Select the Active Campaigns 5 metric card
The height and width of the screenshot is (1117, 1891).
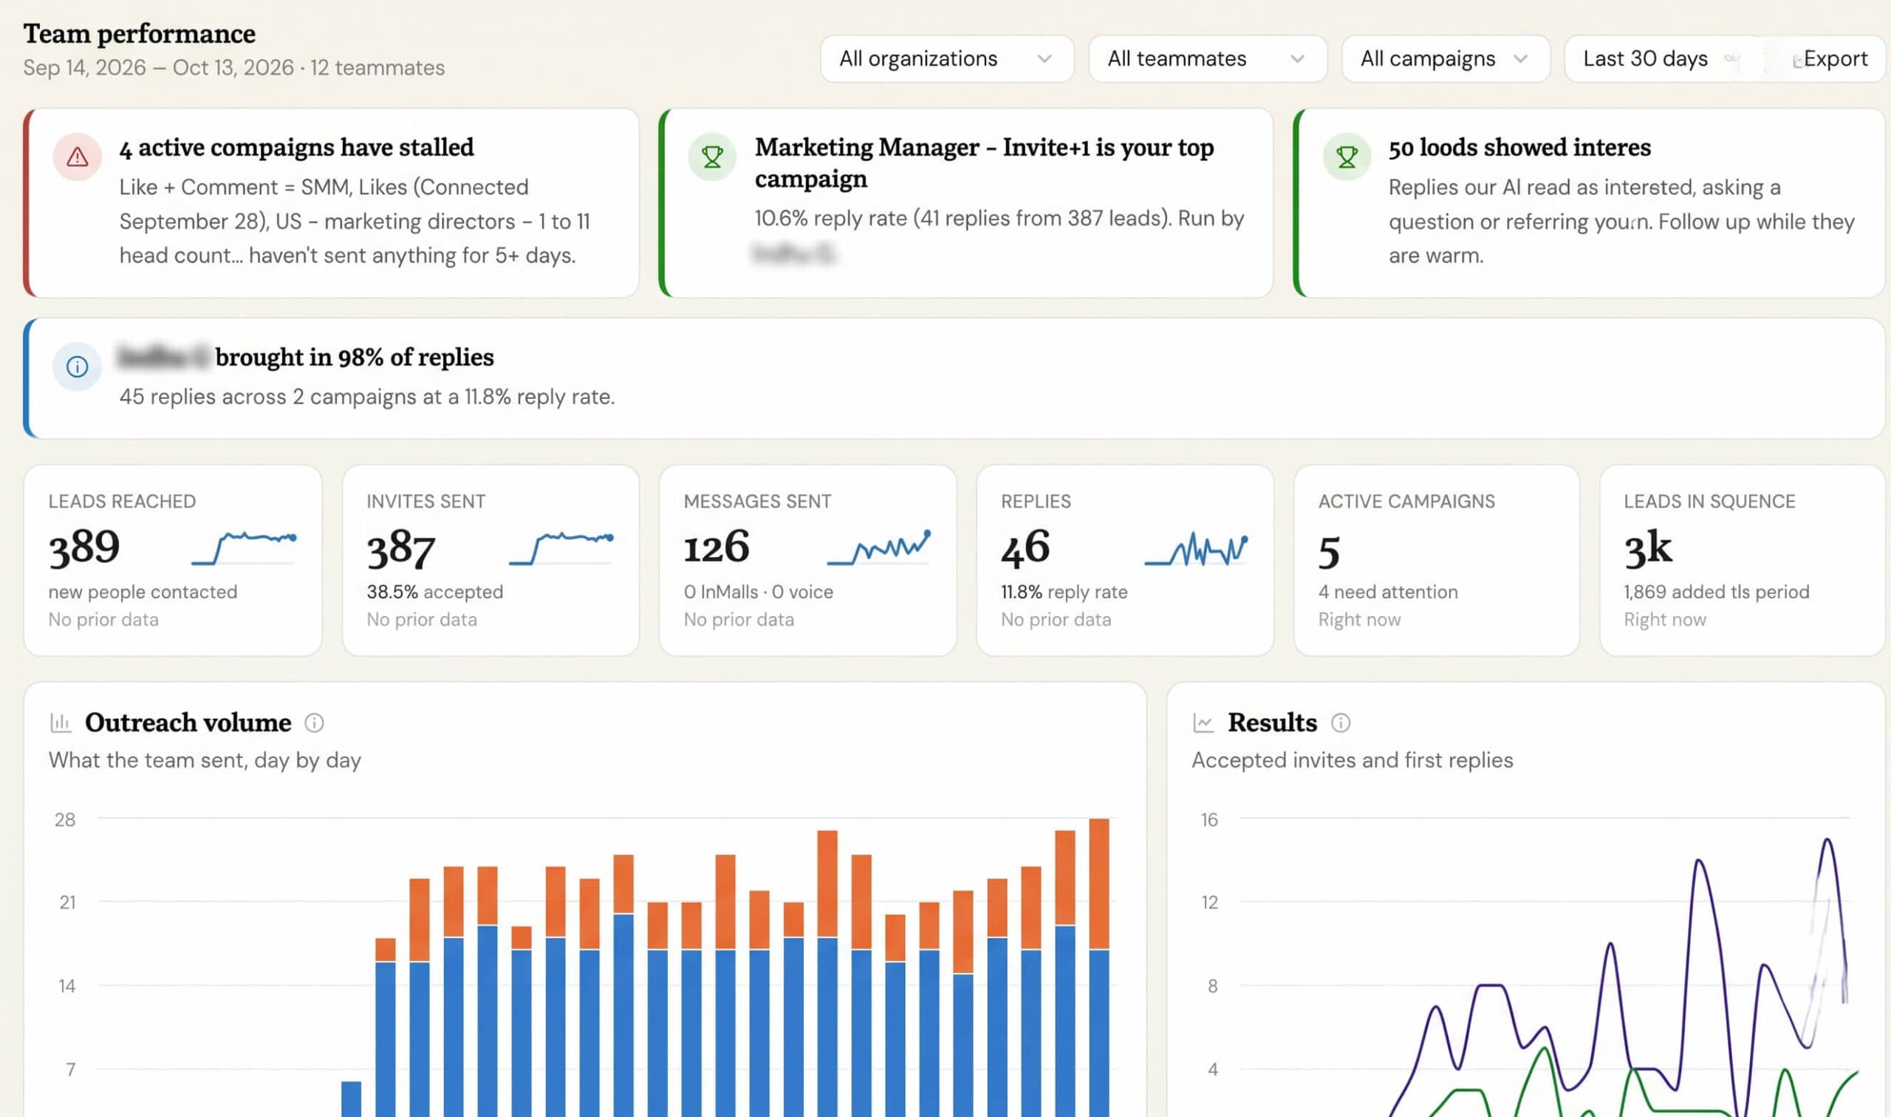(x=1437, y=560)
